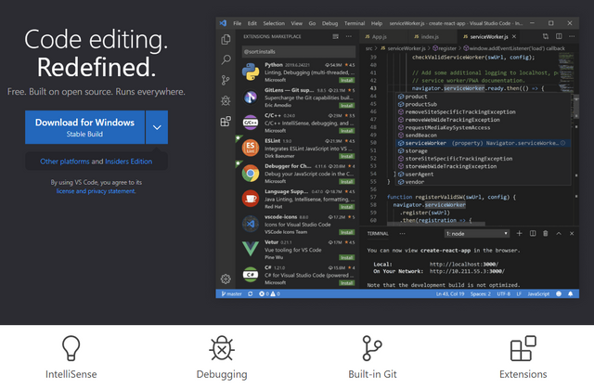Open the Explorer files icon in activity bar
Image resolution: width=594 pixels, height=389 pixels.
point(226,39)
